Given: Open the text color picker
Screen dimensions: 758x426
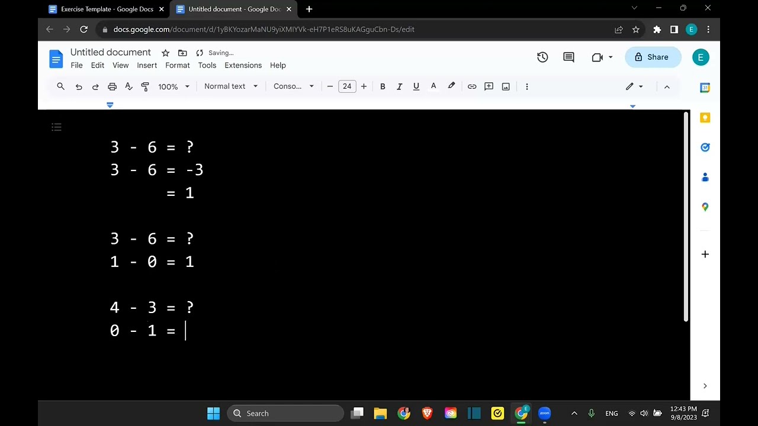Looking at the screenshot, I should 433,86.
